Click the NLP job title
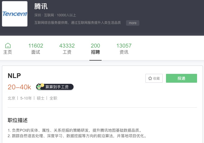Image resolution: width=204 pixels, height=143 pixels. (14, 76)
